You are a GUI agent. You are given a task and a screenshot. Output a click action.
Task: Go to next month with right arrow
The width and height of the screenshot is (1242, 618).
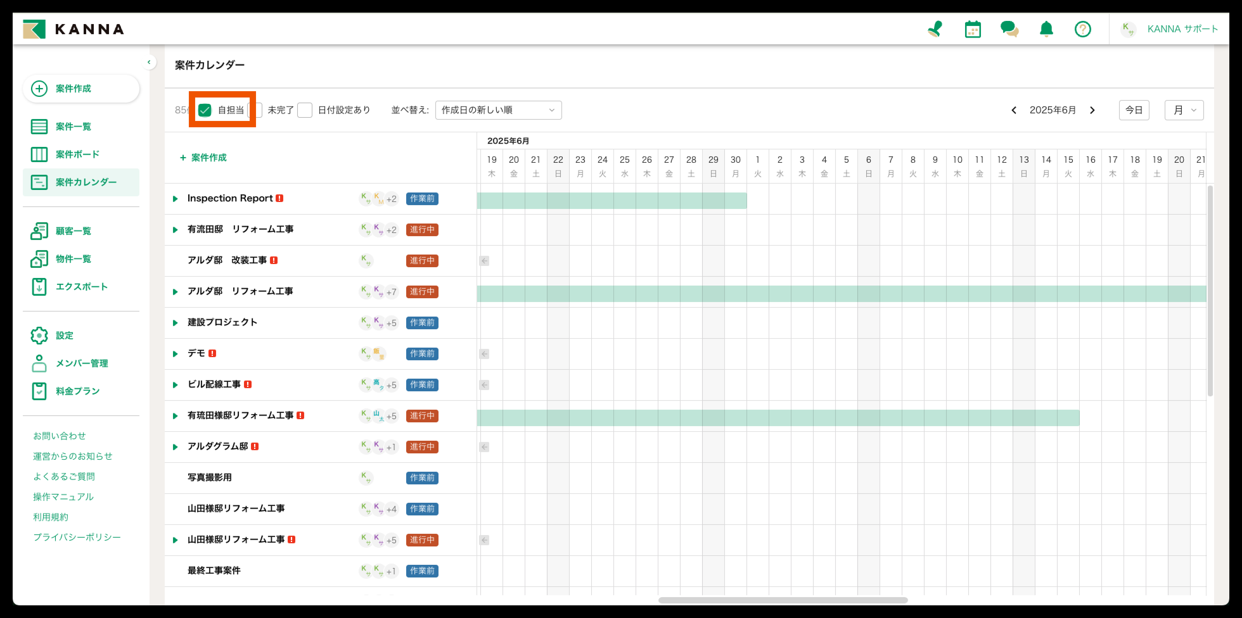(x=1092, y=110)
